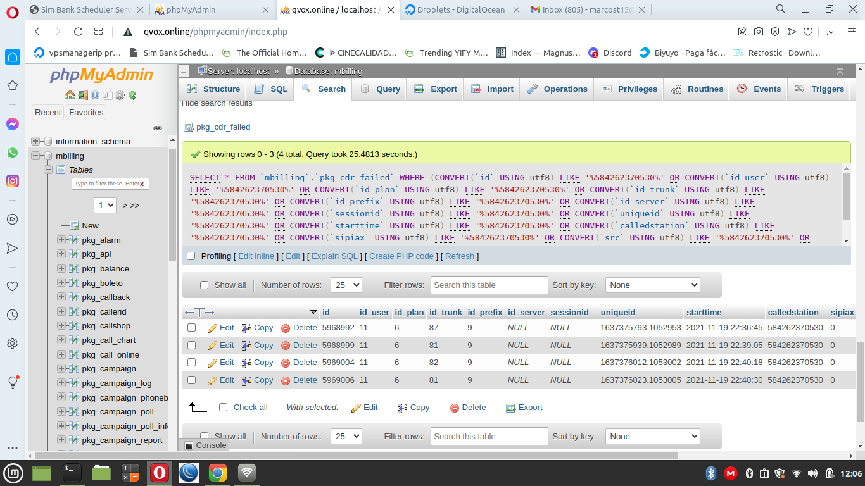This screenshot has width=865, height=486.
Task: Click Recent button in navigation
Action: pos(48,113)
